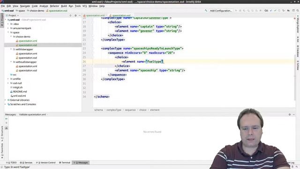Collapse the space folder
Screen dimensions: 300x169
coord(8,32)
